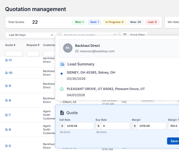The image size is (179, 153).
Task: Click the $0.00/mi buy rate per mile text
Action: (x=101, y=132)
